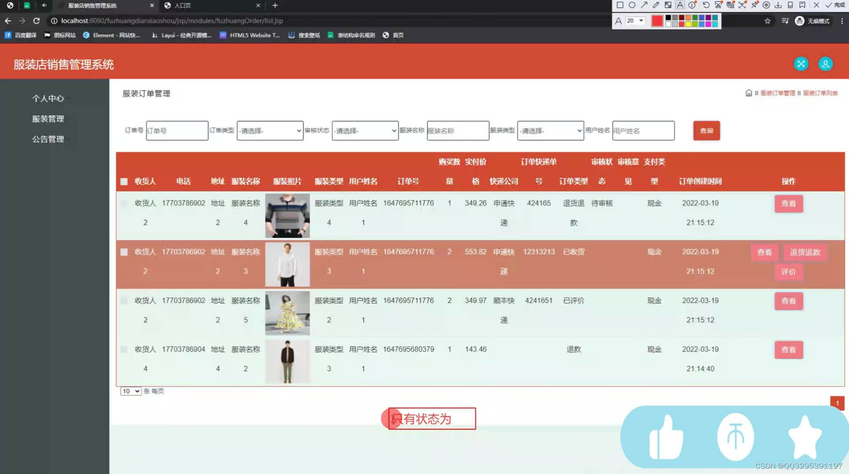Reload the current page
This screenshot has width=849, height=474.
click(x=36, y=21)
